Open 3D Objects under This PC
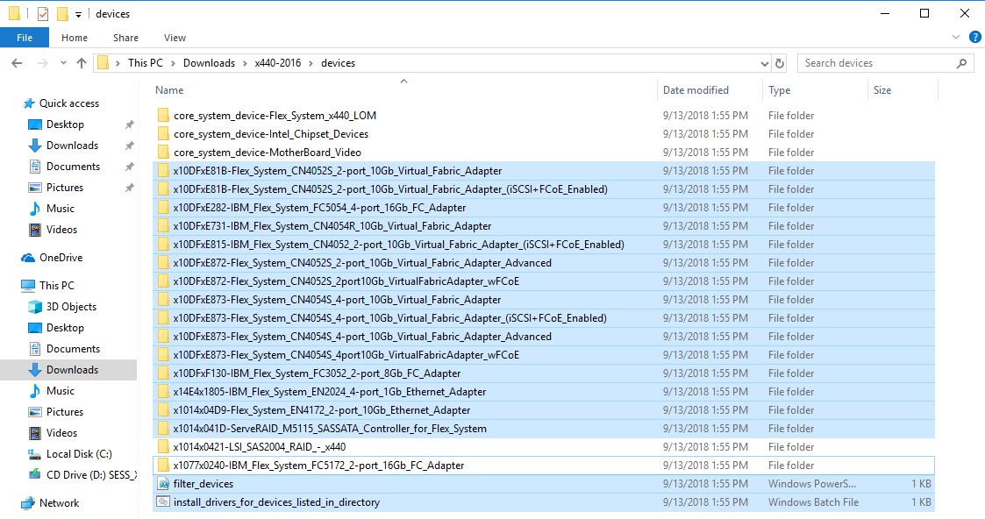The height and width of the screenshot is (519, 985). [x=71, y=307]
